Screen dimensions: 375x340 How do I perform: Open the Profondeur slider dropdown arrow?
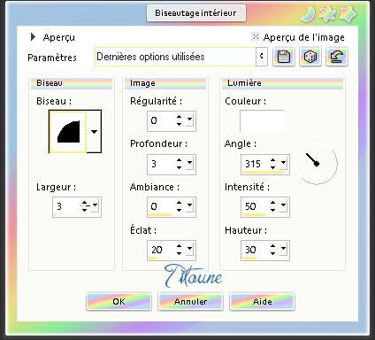189,162
